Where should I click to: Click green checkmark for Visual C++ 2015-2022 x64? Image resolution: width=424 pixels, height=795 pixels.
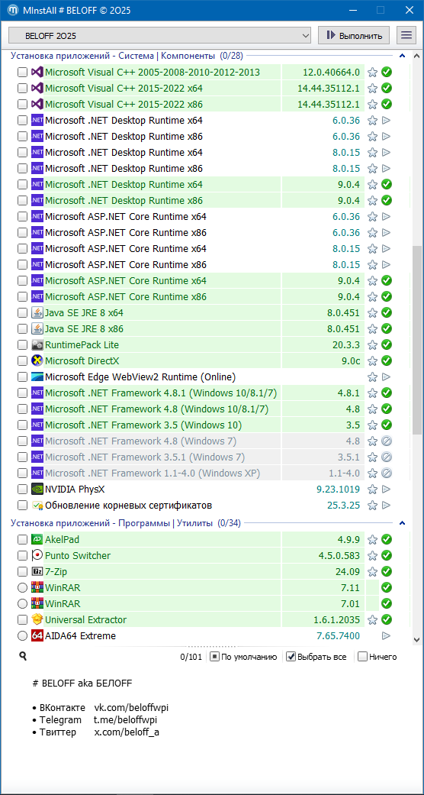tap(387, 89)
